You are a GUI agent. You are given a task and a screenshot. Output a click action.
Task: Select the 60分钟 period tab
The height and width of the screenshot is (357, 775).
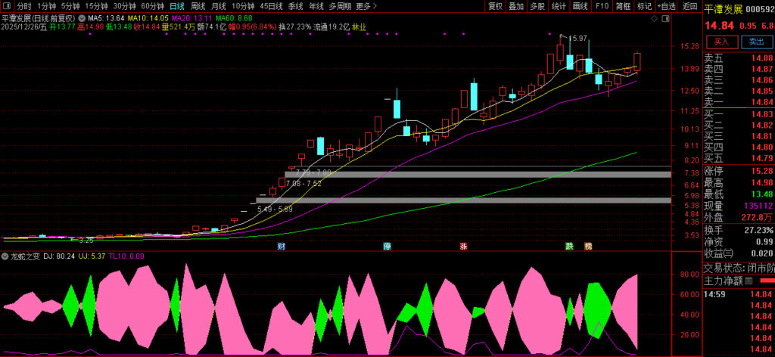pos(152,6)
